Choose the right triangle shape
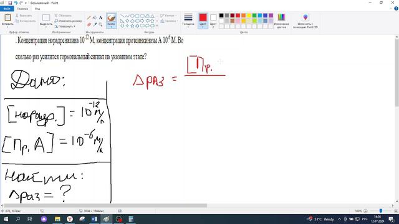Viewport: 399px width, 224px height. [x=122, y=21]
